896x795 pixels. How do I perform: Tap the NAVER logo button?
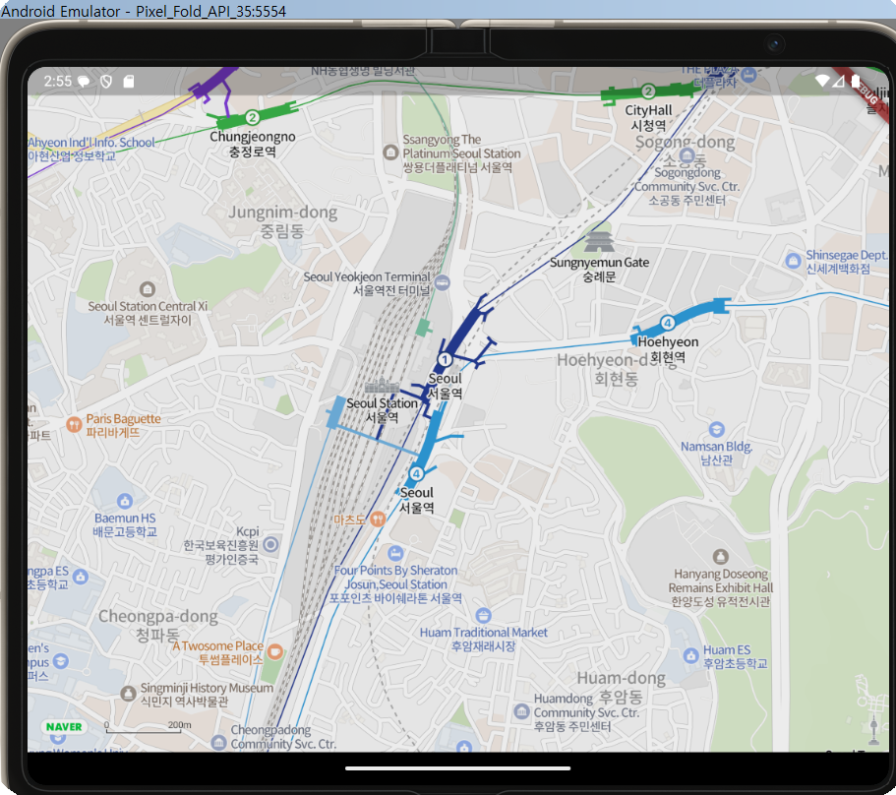[x=63, y=727]
